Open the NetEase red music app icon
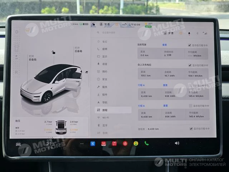Screen dimensions: 229x172 125,144
